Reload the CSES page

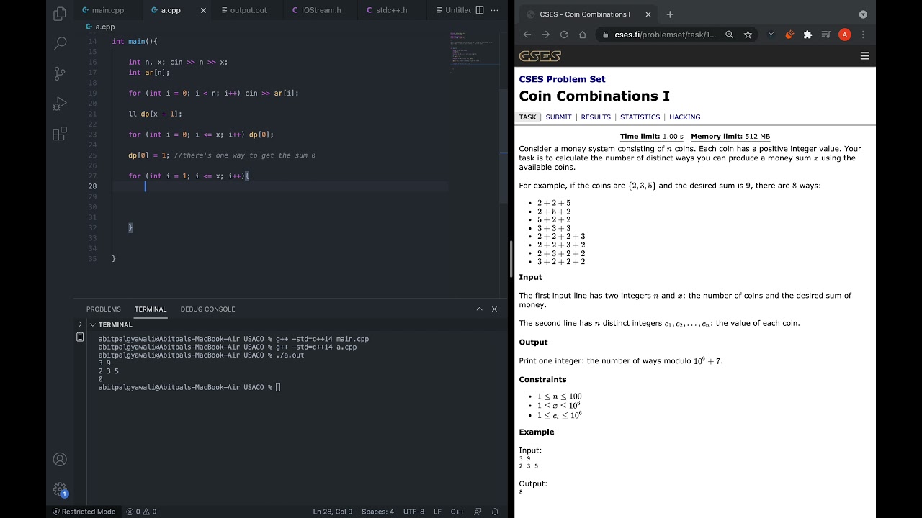[564, 35]
